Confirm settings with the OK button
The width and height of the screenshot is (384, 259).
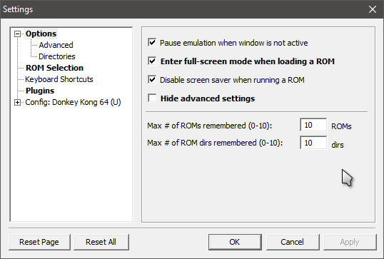235,242
